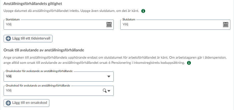Open the Startdatum calendar picker icon
This screenshot has height=110, width=234.
(x=109, y=25)
